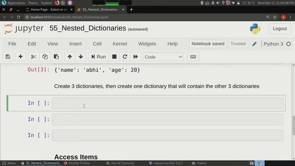This screenshot has width=295, height=166.
Task: Click the pencil edit mode icon
Action: tap(254, 44)
